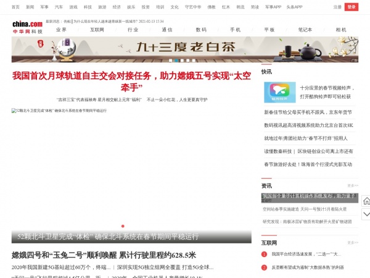
Task: Click the 注册 register link
Action: coord(337,7)
